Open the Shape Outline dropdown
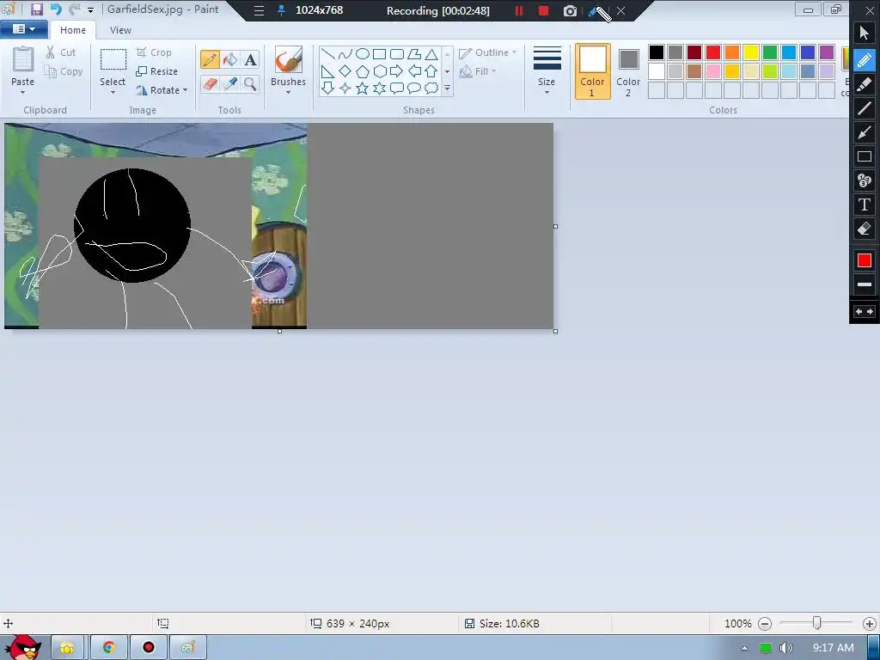Image resolution: width=880 pixels, height=660 pixels. point(488,52)
